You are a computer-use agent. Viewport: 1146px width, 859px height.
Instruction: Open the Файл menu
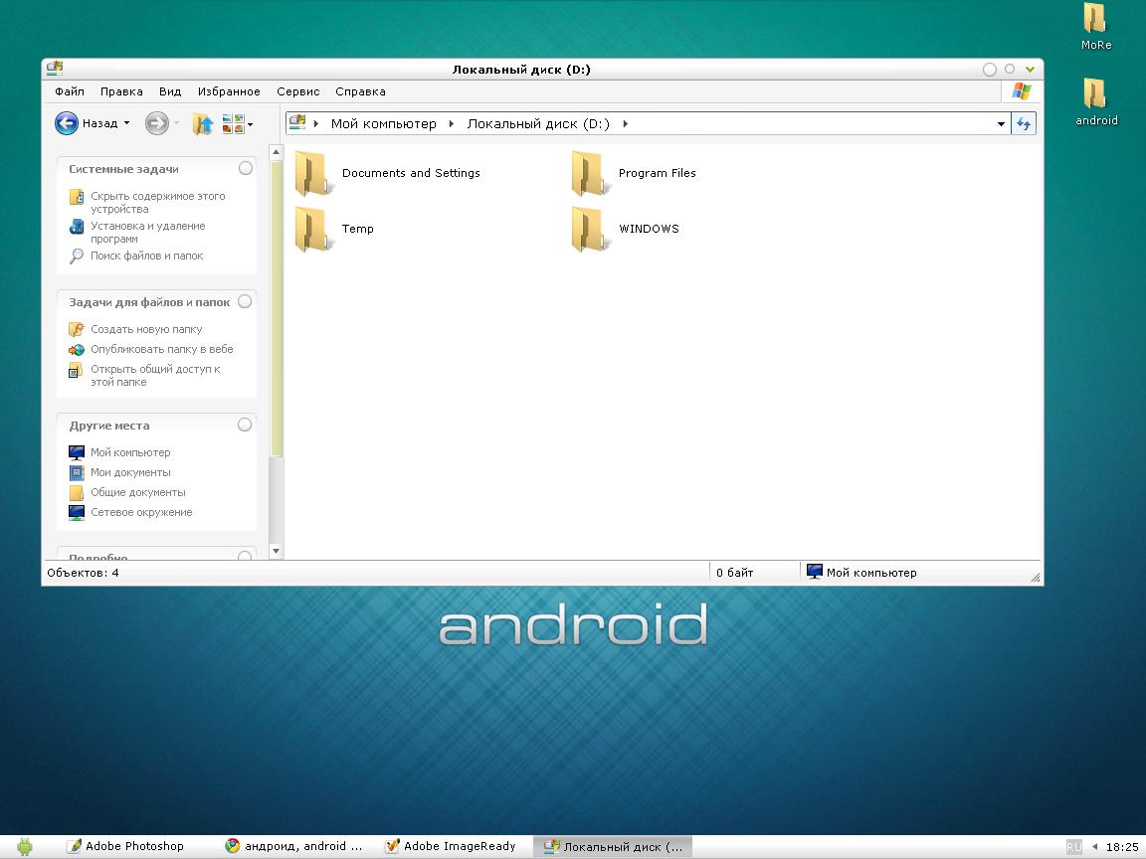coord(70,91)
